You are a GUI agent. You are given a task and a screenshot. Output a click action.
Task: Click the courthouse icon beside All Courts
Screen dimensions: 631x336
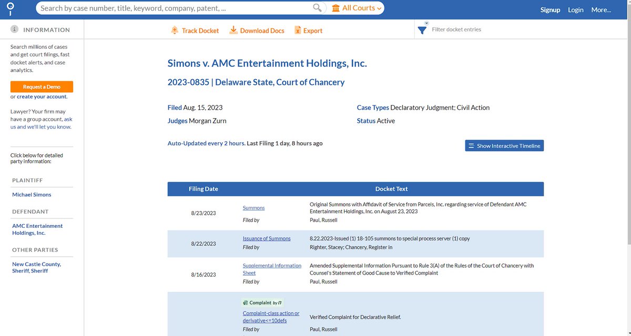click(x=337, y=8)
